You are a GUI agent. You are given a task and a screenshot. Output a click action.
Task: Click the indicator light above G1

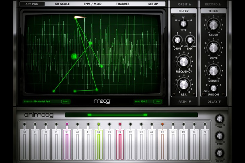click(x=67, y=124)
